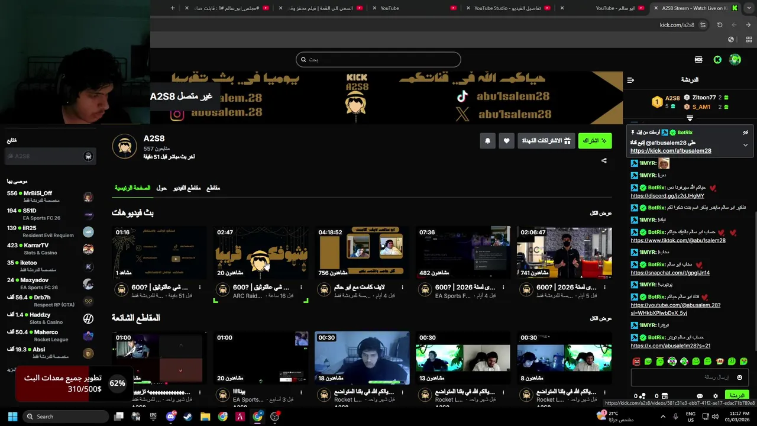757x426 pixels.
Task: Open the discord.gg link in chat
Action: pyautogui.click(x=667, y=196)
